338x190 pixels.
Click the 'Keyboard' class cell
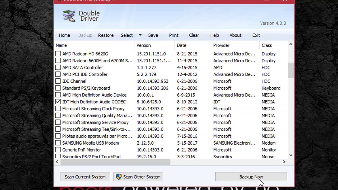tap(271, 88)
